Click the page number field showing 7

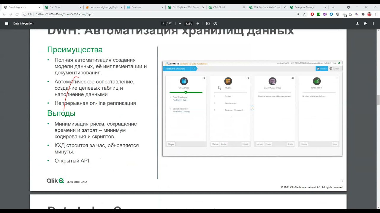coord(163,23)
